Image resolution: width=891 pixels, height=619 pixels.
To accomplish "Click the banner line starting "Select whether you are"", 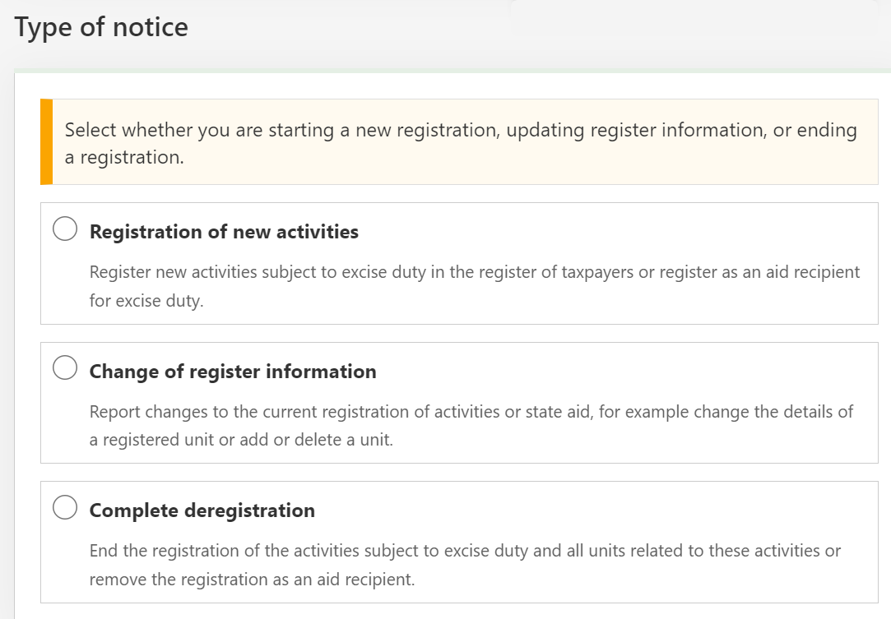I will point(461,130).
